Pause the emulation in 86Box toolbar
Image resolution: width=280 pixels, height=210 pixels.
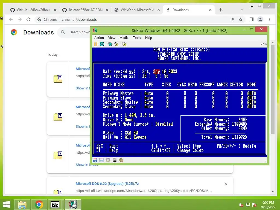(96, 44)
